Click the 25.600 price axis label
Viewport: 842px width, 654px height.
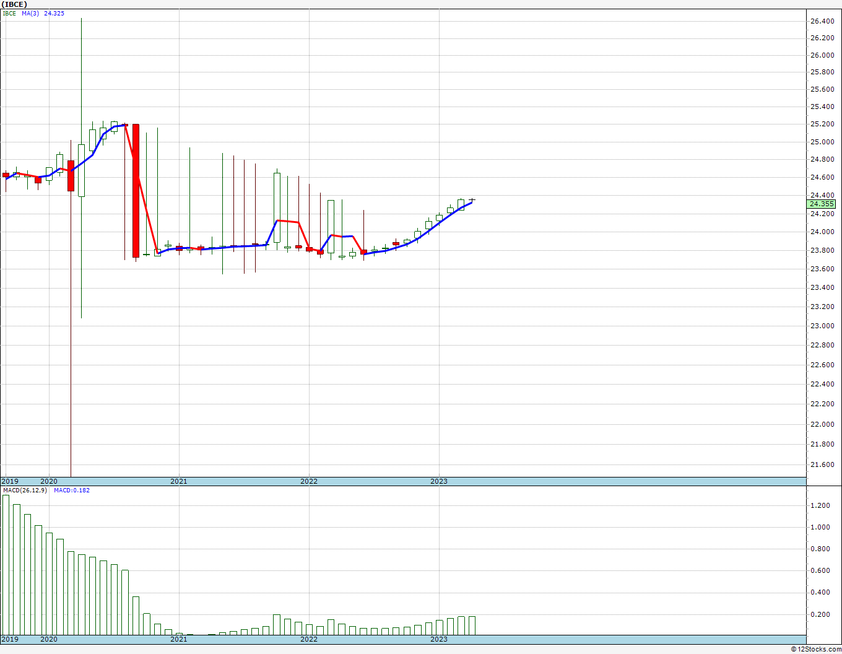[822, 89]
